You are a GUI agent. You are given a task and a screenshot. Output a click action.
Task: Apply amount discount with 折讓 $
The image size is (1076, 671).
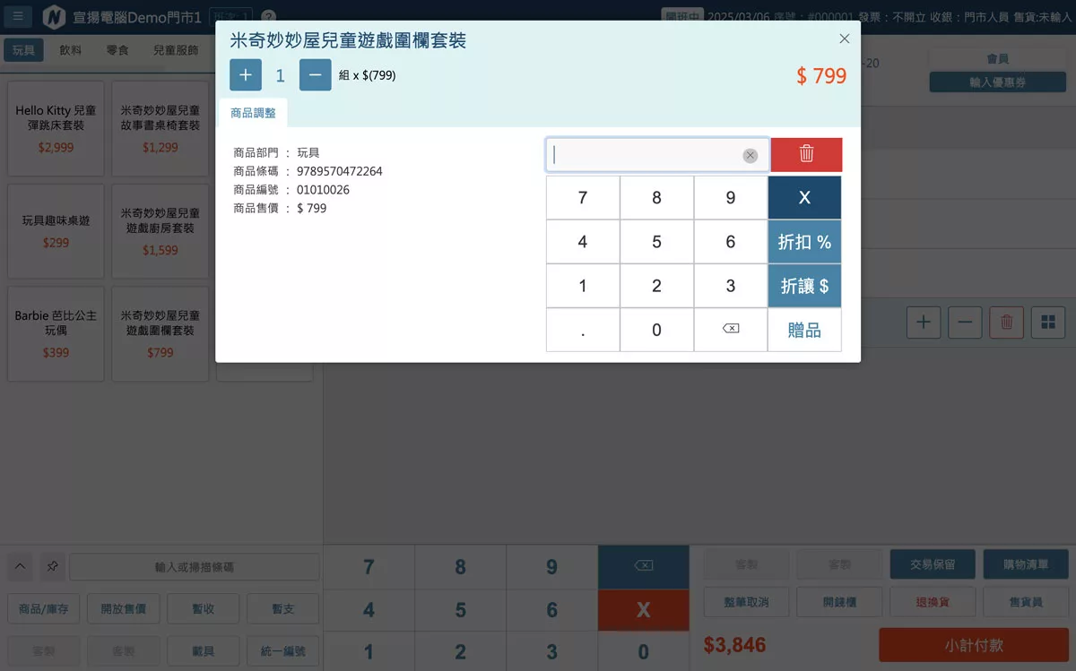[804, 286]
